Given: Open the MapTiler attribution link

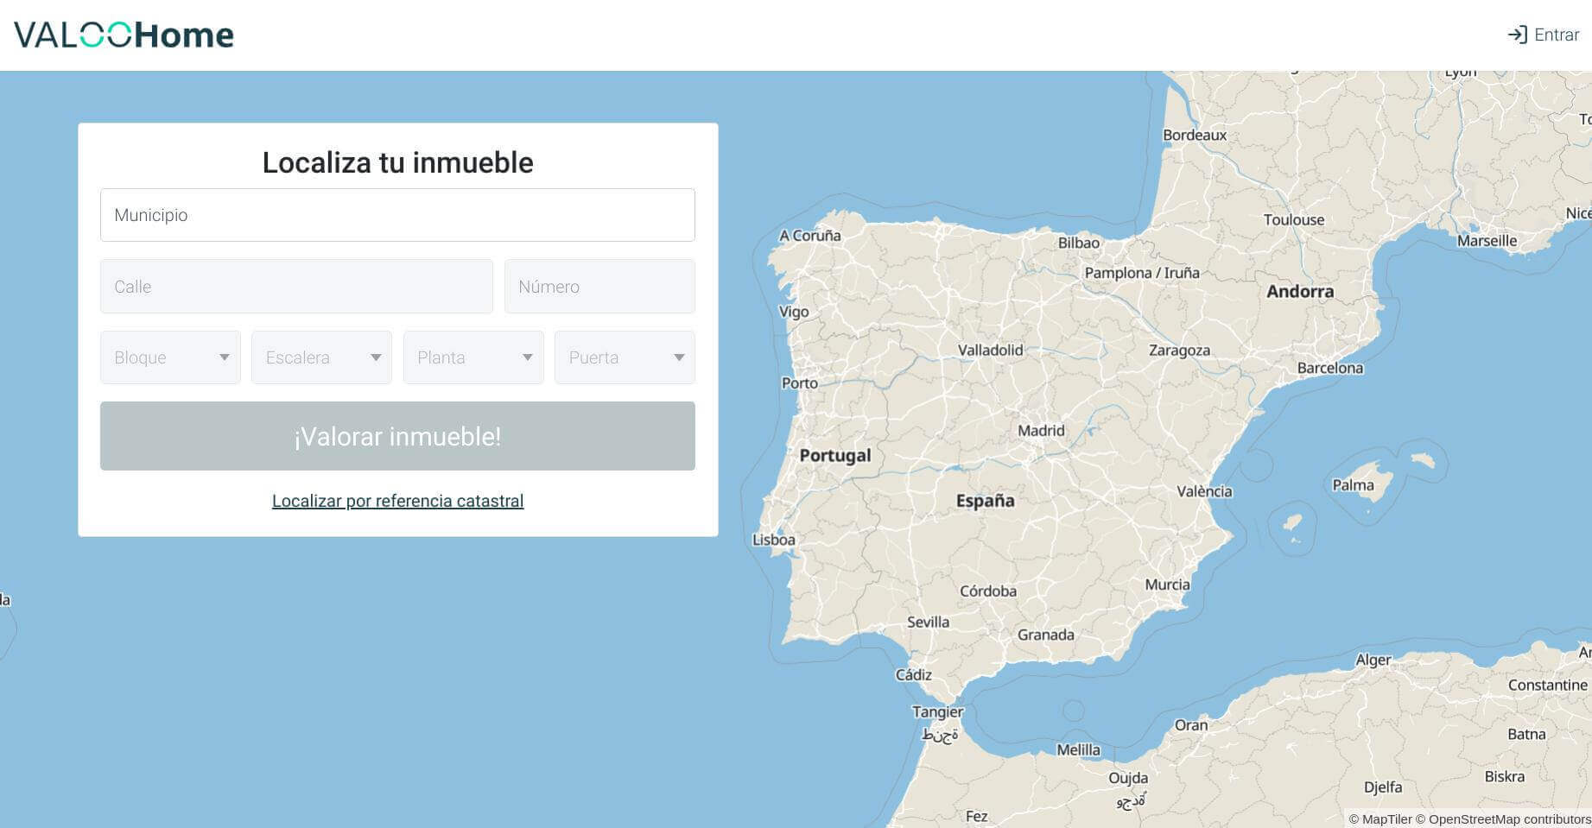Looking at the screenshot, I should (1380, 819).
